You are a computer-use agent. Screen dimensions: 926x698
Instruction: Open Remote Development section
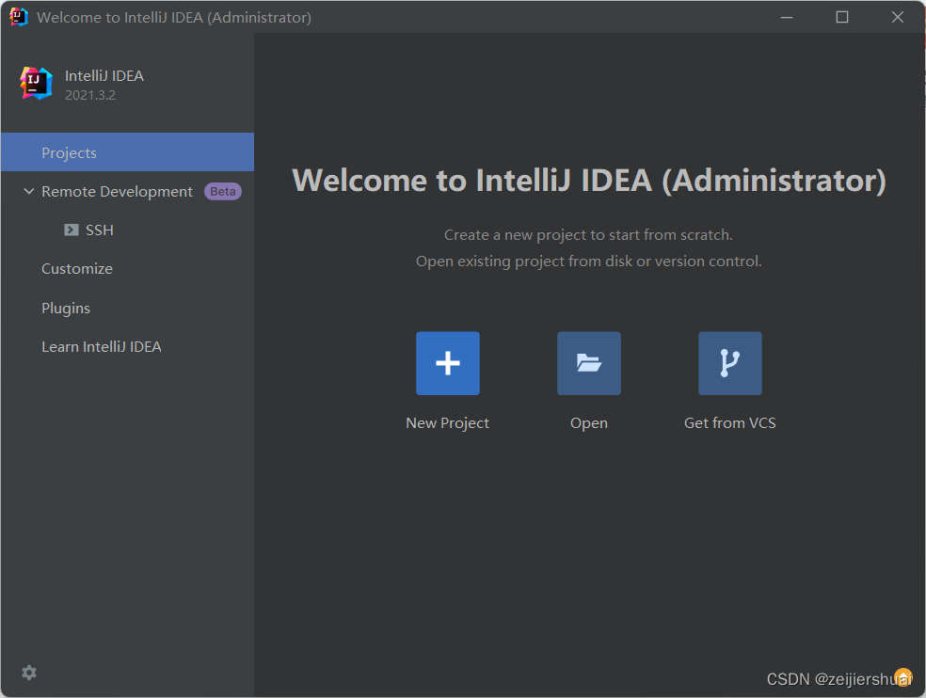(117, 191)
